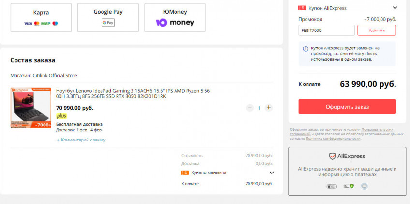Select the ЮMoney payment method

point(175,17)
